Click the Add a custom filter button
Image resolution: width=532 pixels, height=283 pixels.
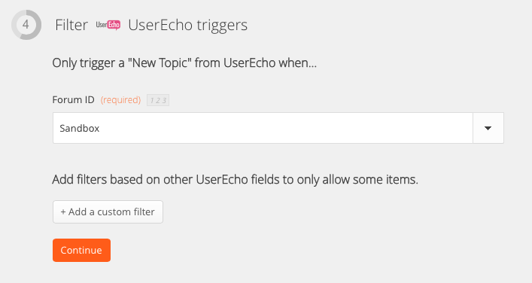tap(108, 211)
